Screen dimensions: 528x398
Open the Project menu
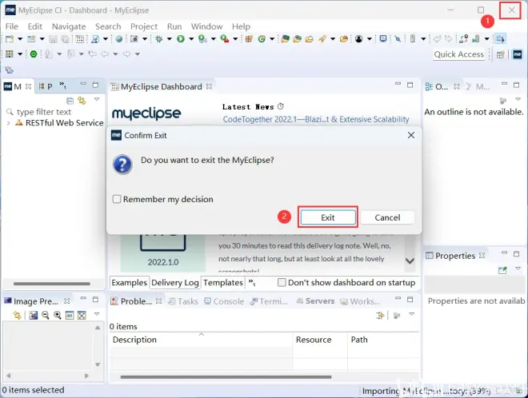[x=144, y=26]
